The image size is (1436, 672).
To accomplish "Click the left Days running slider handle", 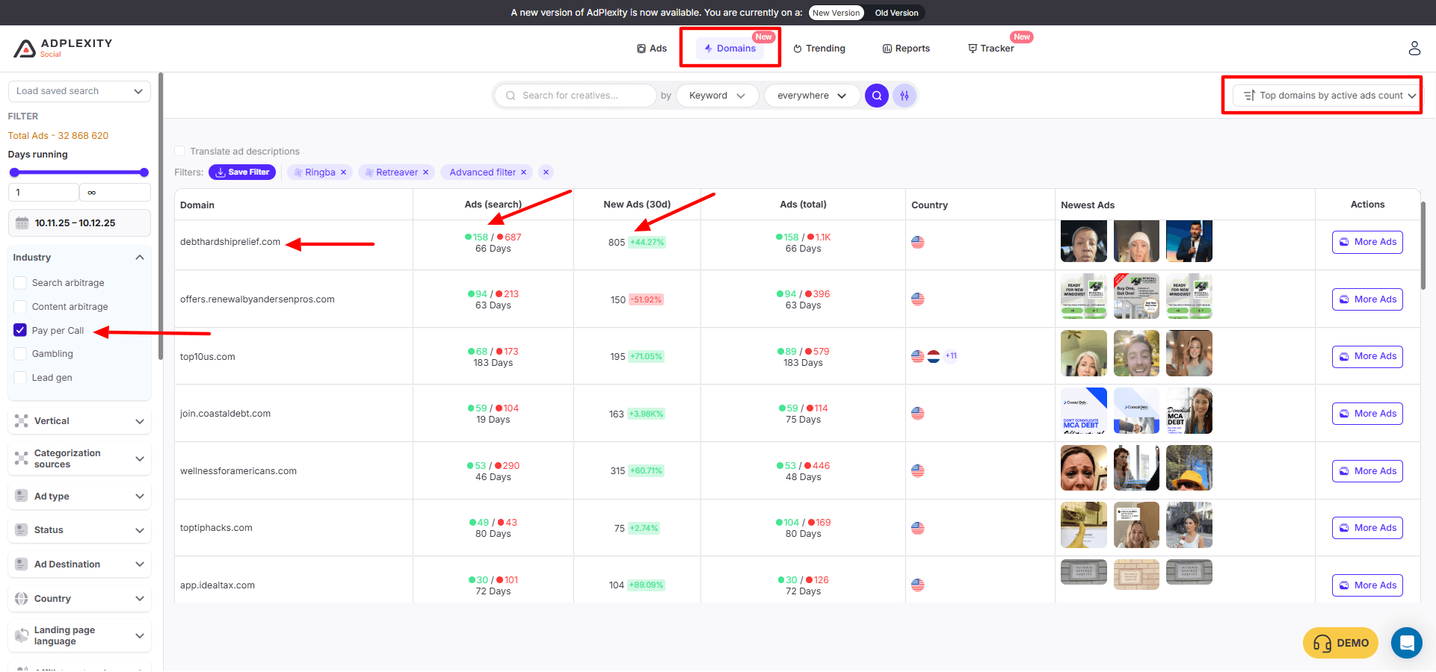I will (14, 172).
